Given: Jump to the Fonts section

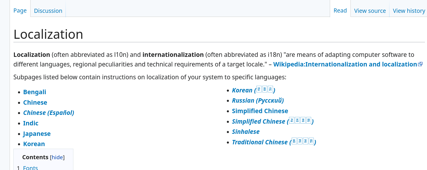Looking at the screenshot, I should point(30,168).
